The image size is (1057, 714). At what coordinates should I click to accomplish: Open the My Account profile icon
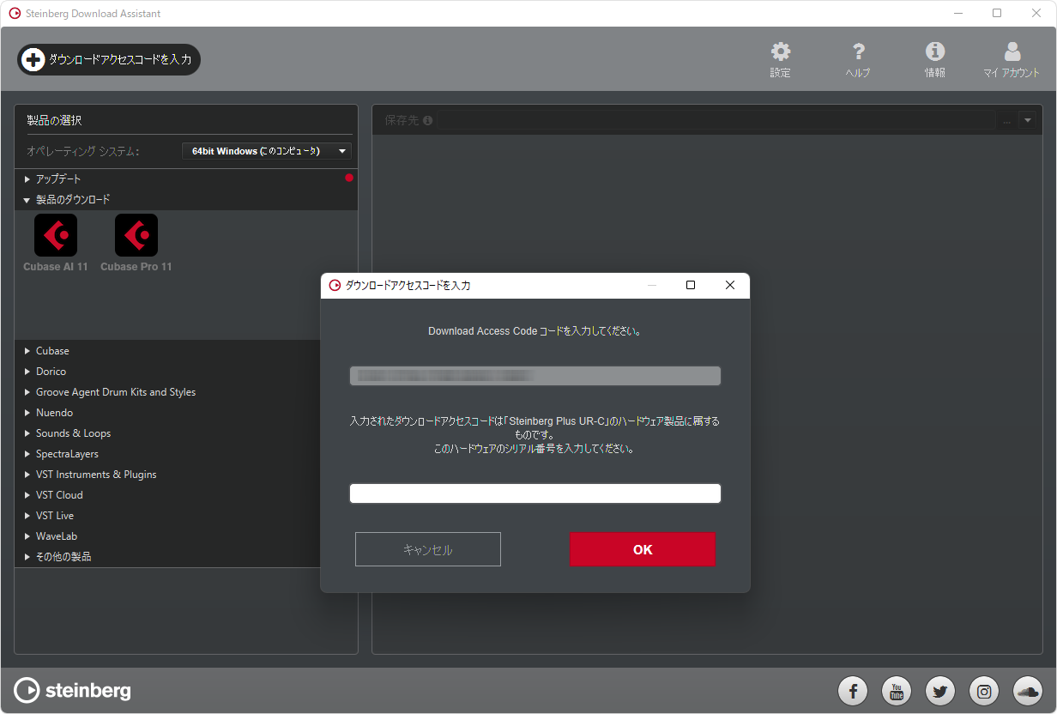[x=1012, y=51]
